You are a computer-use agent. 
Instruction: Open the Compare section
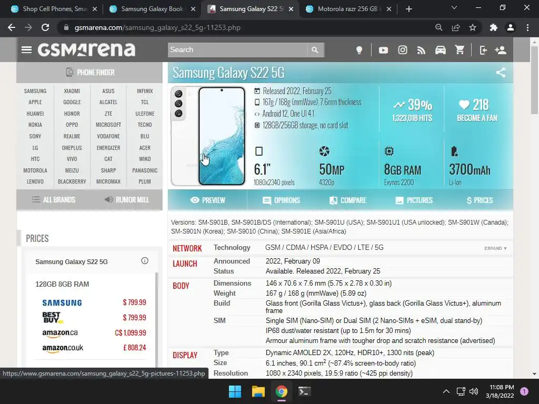348,200
